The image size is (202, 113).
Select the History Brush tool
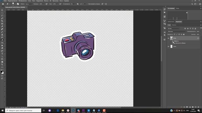pos(2,37)
